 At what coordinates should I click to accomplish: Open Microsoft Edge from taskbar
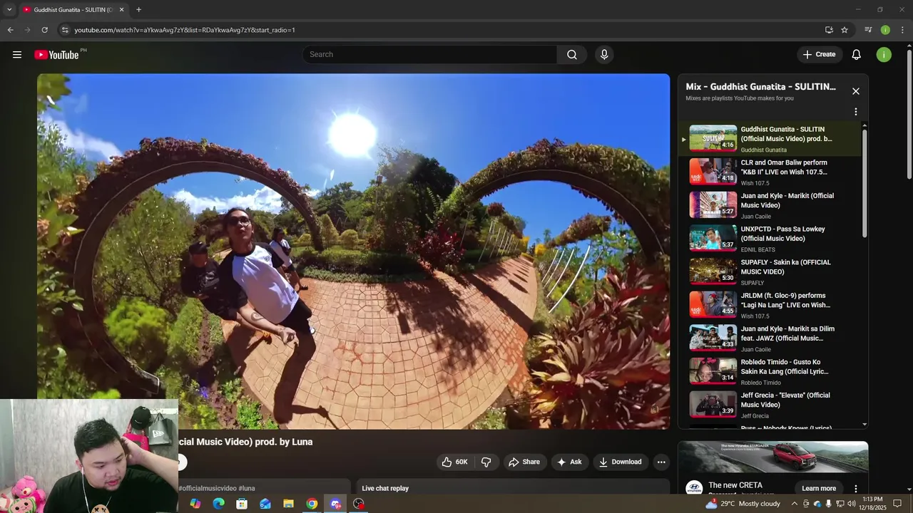pos(218,504)
